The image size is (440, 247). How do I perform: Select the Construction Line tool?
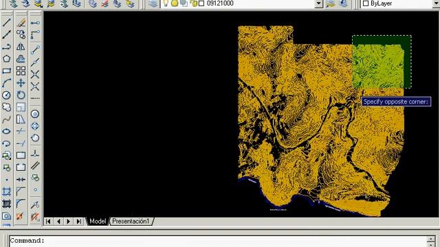pos(6,35)
